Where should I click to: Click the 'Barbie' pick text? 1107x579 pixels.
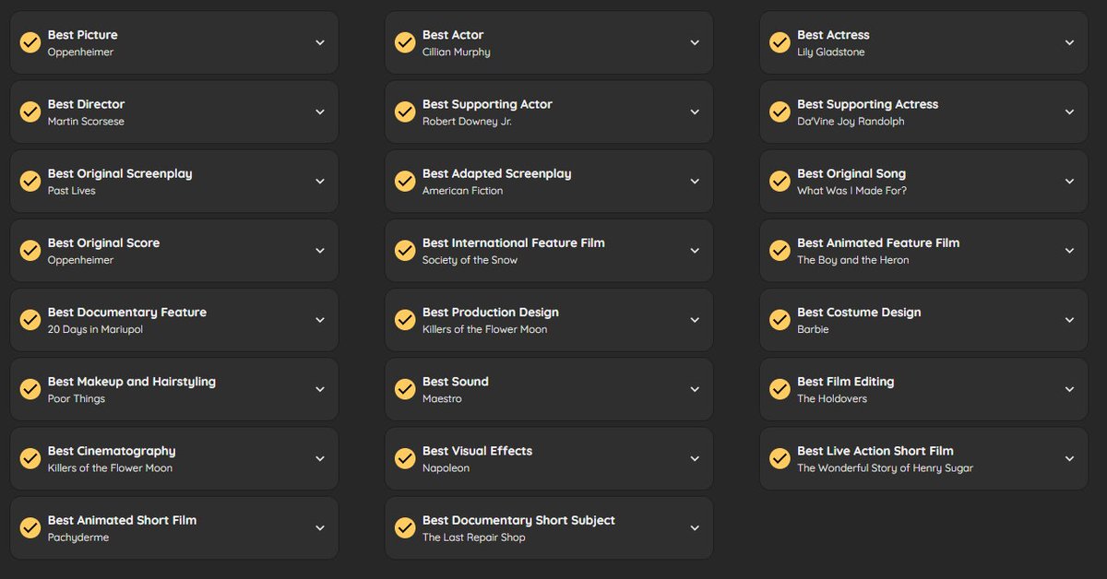click(813, 329)
